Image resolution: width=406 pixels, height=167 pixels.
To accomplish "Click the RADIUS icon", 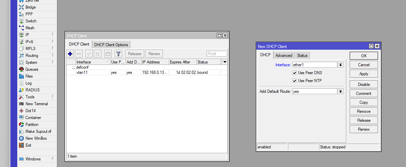I will 21,90.
